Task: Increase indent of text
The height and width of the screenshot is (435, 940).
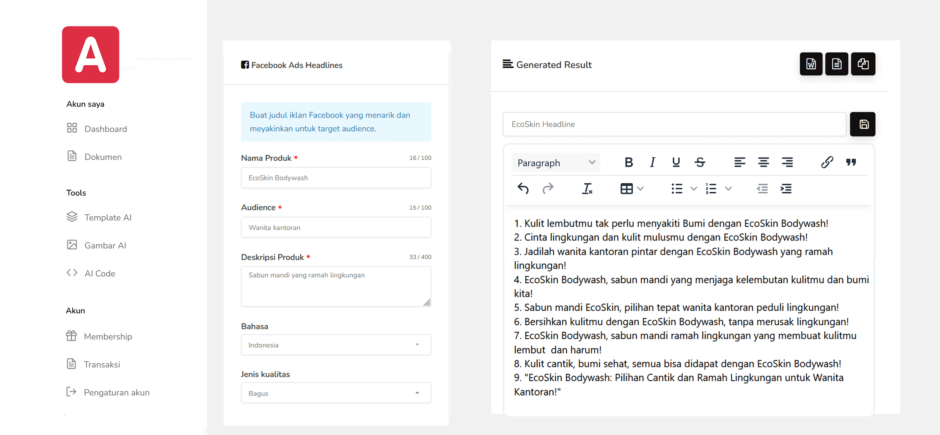Action: click(786, 189)
